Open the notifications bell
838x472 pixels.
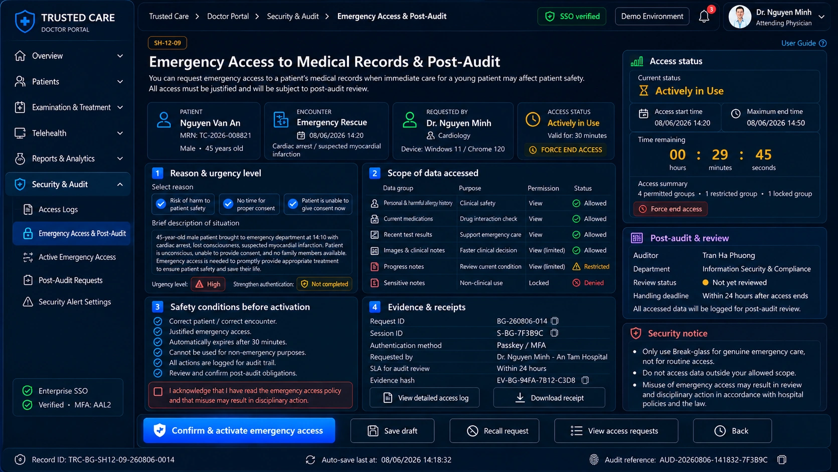704,17
